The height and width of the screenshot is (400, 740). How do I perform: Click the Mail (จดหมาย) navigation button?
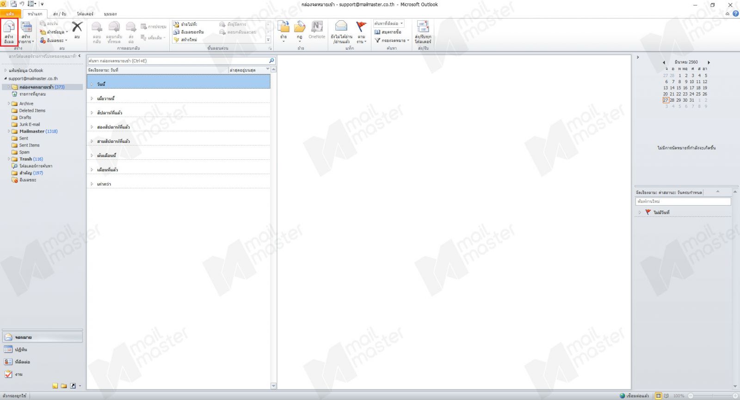coord(42,337)
